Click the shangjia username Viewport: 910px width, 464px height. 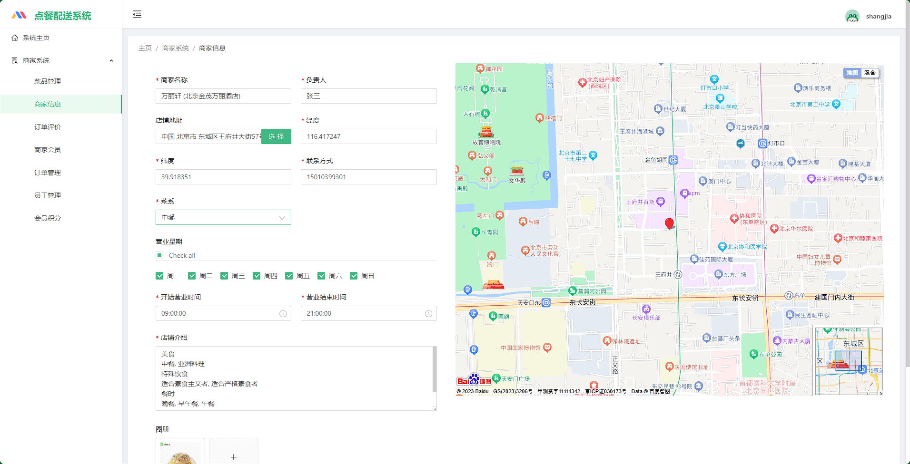[x=879, y=16]
